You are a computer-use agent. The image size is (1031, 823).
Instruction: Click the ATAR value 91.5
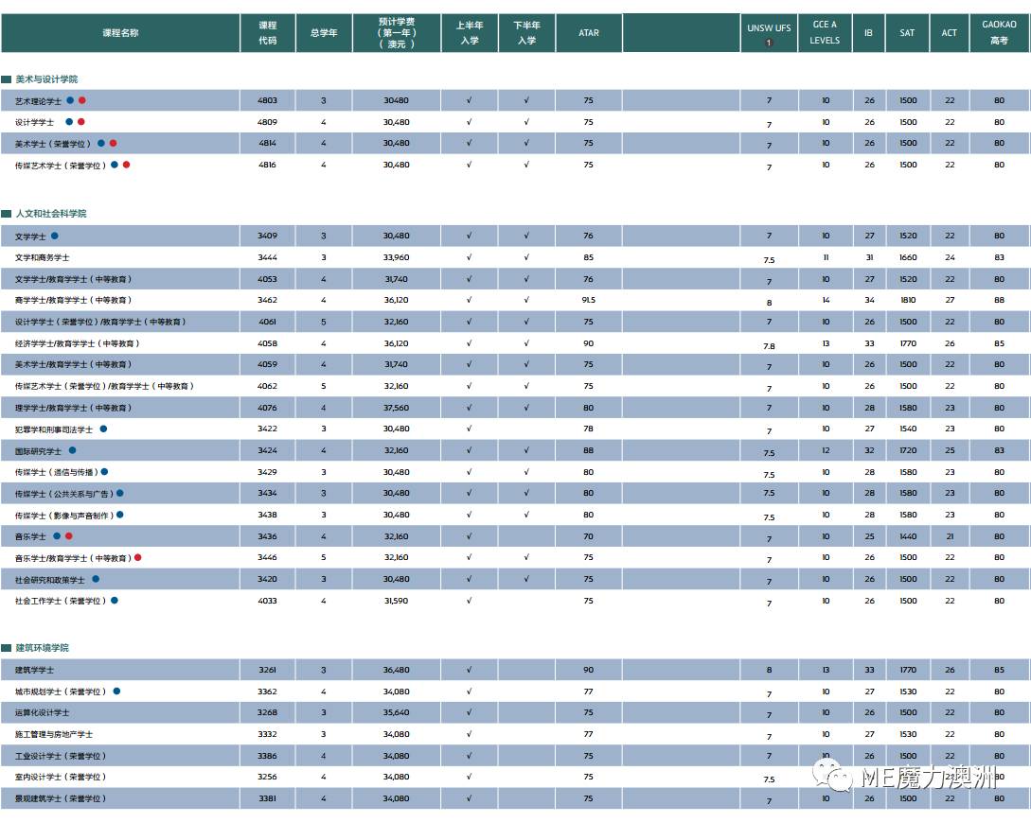589,300
